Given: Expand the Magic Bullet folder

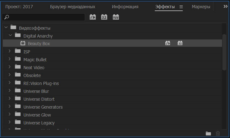Looking at the screenshot, I should tap(10, 59).
